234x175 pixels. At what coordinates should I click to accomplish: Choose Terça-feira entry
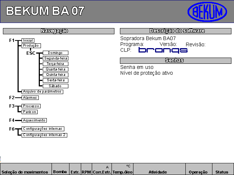coord(55,64)
